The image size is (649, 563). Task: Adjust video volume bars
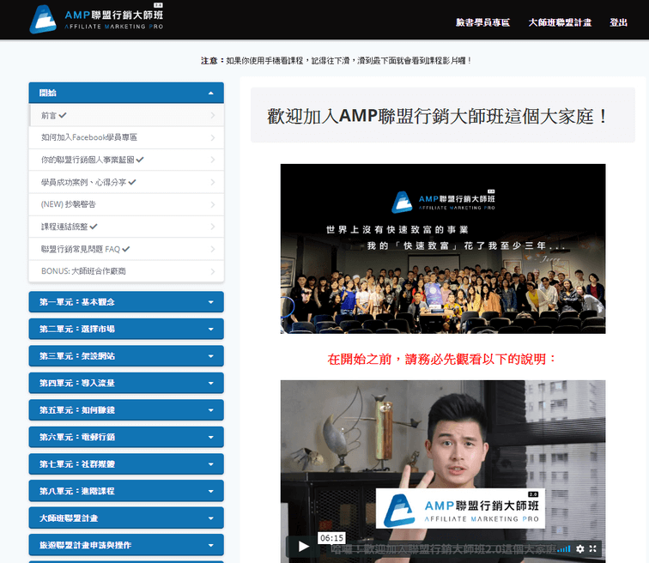click(564, 549)
